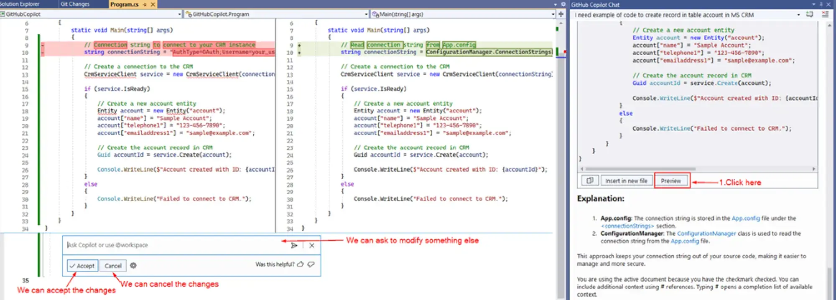Start a new Copilot chat thread
This screenshot has height=300, width=836.
tap(810, 14)
